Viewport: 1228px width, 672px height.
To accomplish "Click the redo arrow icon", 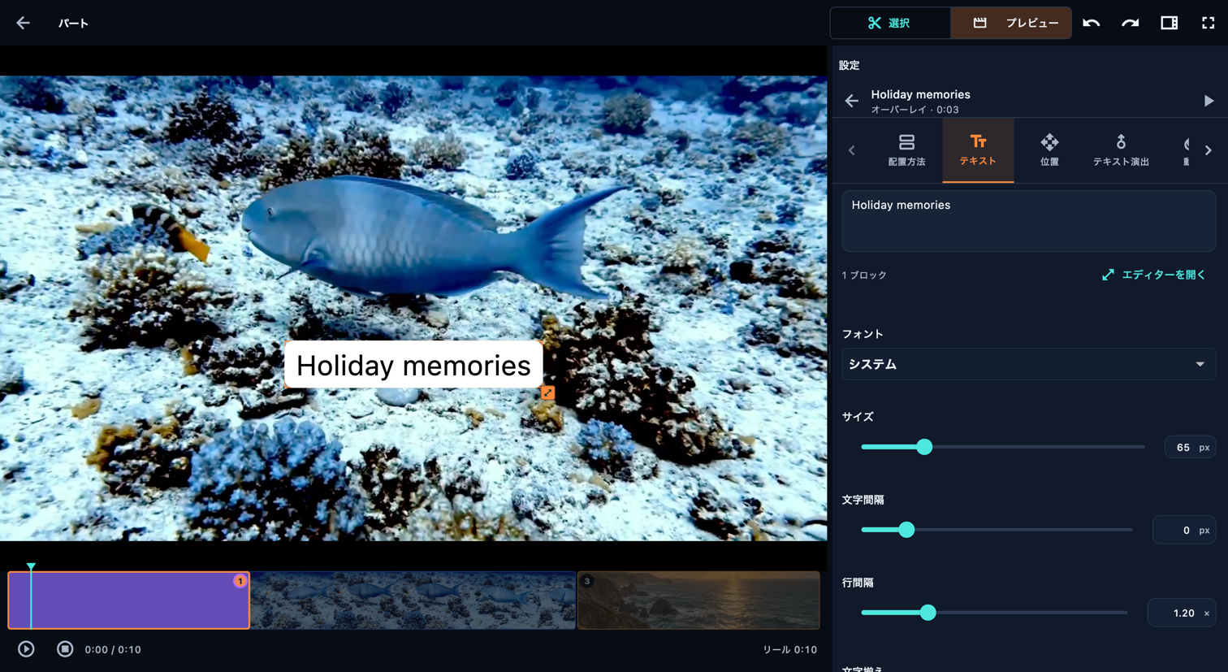I will (x=1130, y=23).
